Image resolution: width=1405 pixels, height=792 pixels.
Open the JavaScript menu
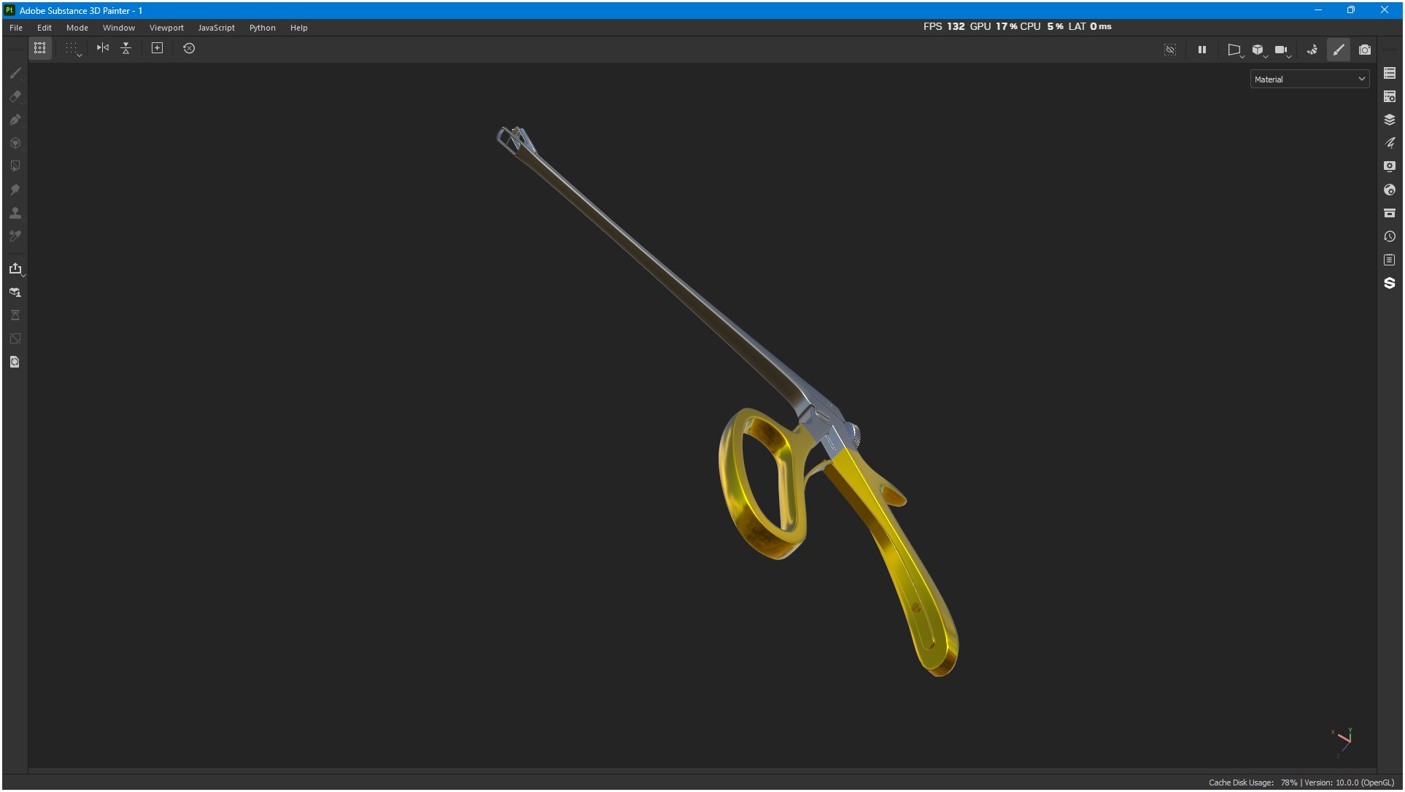point(217,28)
